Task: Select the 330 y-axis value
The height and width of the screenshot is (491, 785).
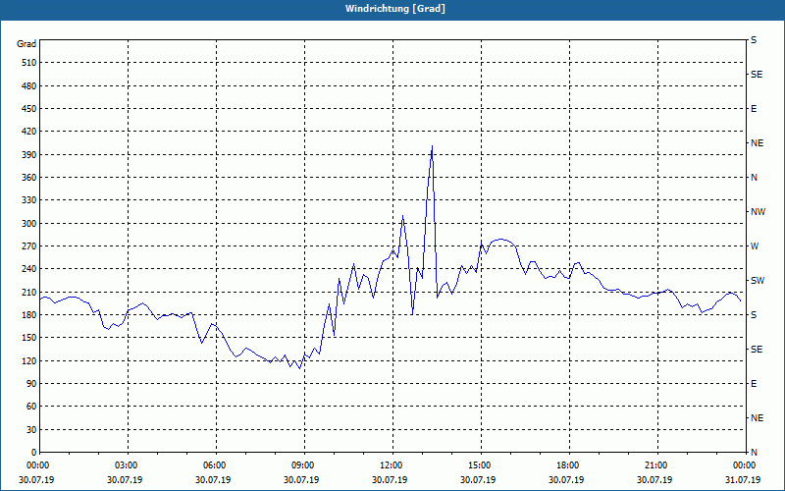Action: coord(29,200)
